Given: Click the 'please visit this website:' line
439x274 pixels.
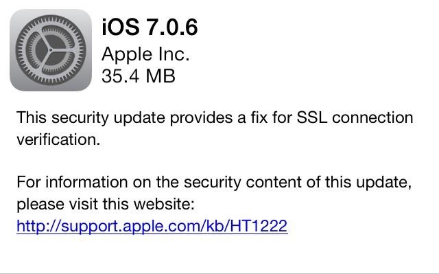Looking at the screenshot, I should (x=106, y=204).
